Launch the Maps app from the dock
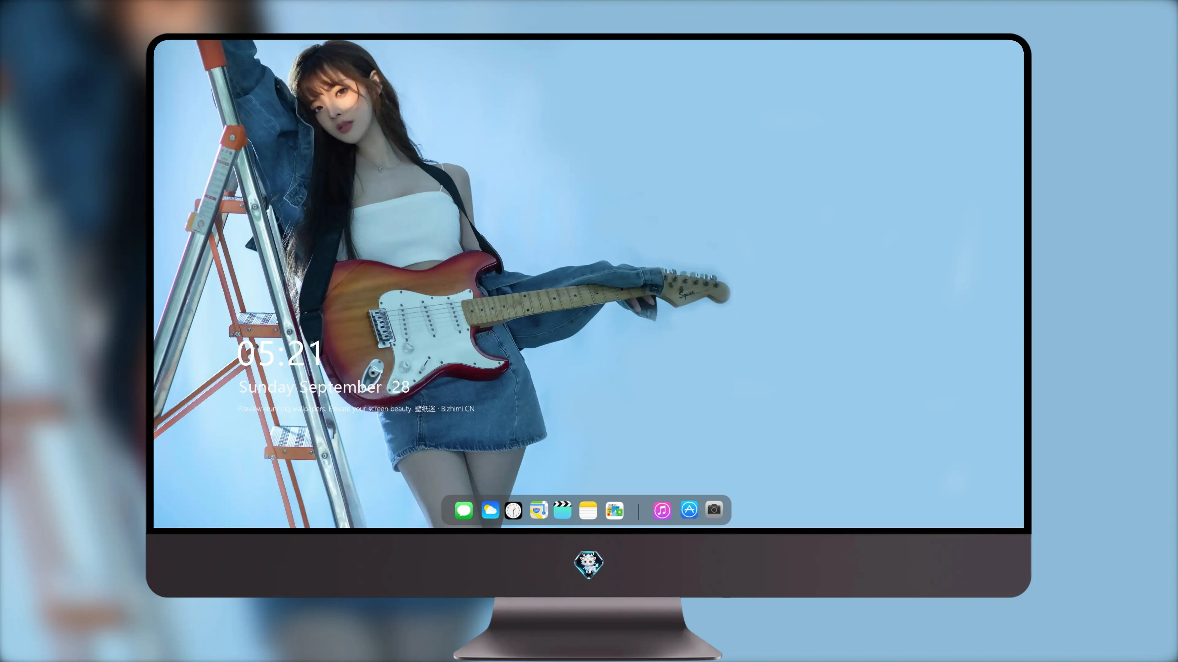 539,510
